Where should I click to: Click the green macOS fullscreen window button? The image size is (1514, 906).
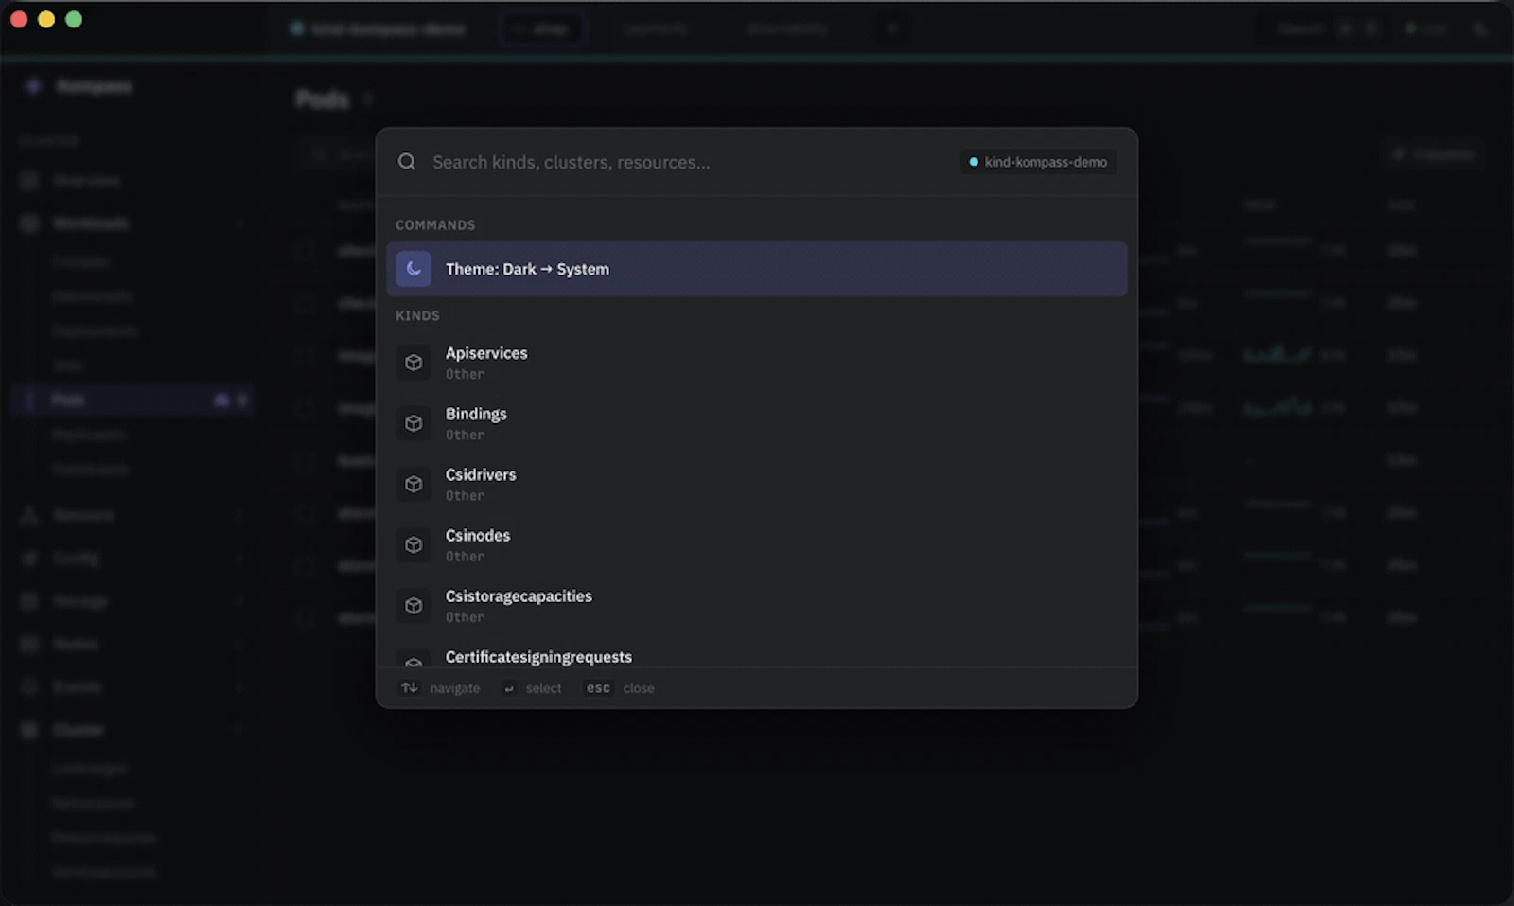pos(74,19)
